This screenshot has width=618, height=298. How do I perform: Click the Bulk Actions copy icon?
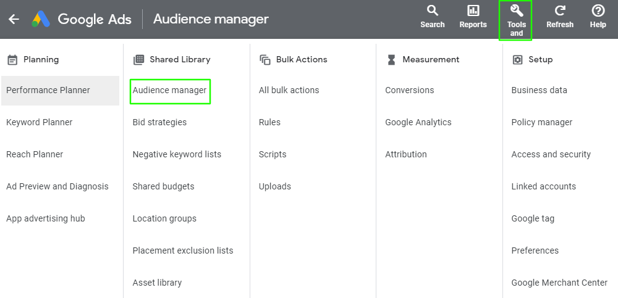coord(265,60)
